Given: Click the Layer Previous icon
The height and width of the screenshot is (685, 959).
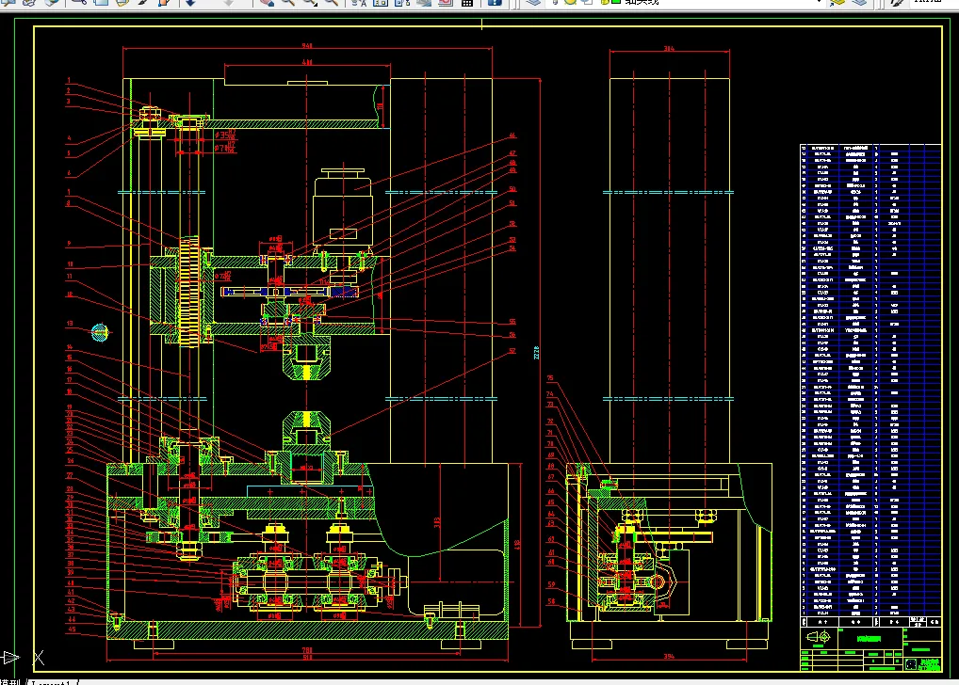Looking at the screenshot, I should [x=859, y=3].
